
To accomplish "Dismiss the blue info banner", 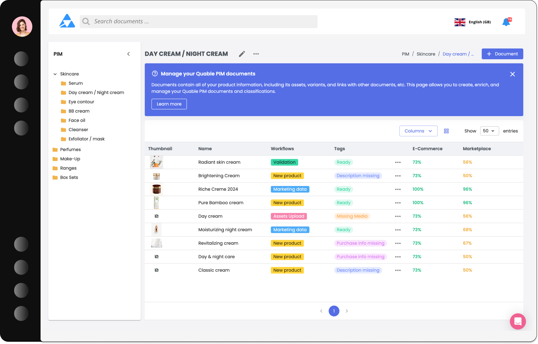I will click(512, 74).
